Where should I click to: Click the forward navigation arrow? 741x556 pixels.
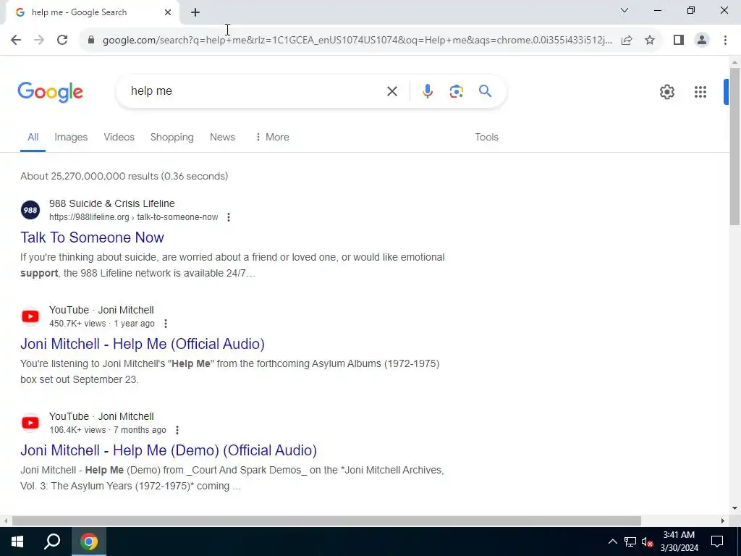pos(39,41)
